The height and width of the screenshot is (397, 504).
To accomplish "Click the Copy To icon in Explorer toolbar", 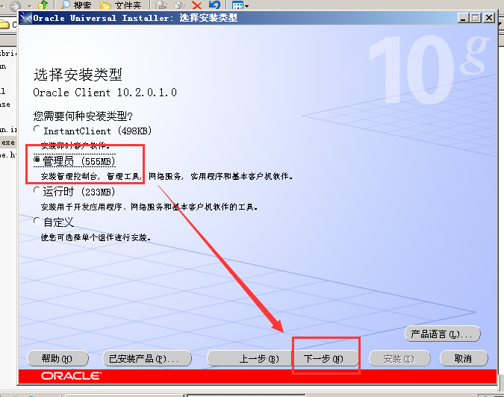I will click(179, 5).
